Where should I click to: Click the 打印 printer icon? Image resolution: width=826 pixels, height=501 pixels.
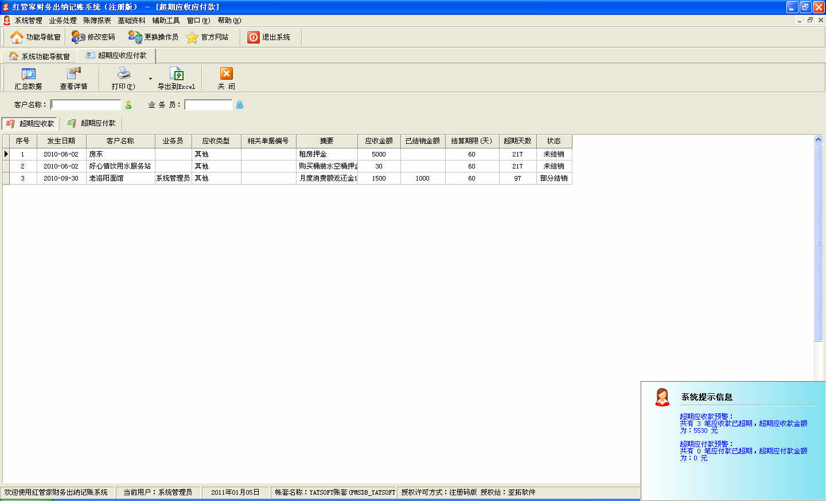pyautogui.click(x=123, y=74)
